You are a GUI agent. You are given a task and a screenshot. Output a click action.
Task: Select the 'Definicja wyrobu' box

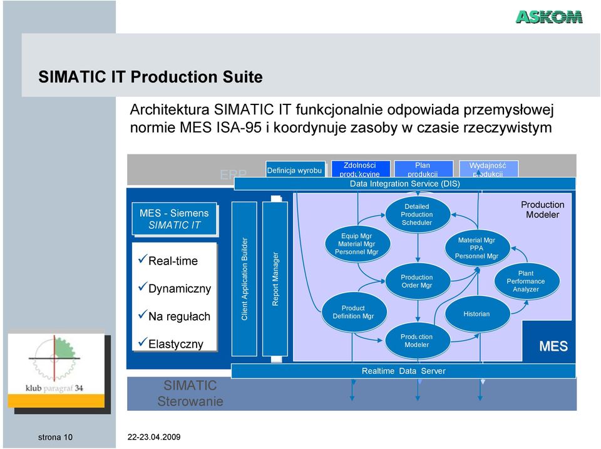pyautogui.click(x=294, y=170)
